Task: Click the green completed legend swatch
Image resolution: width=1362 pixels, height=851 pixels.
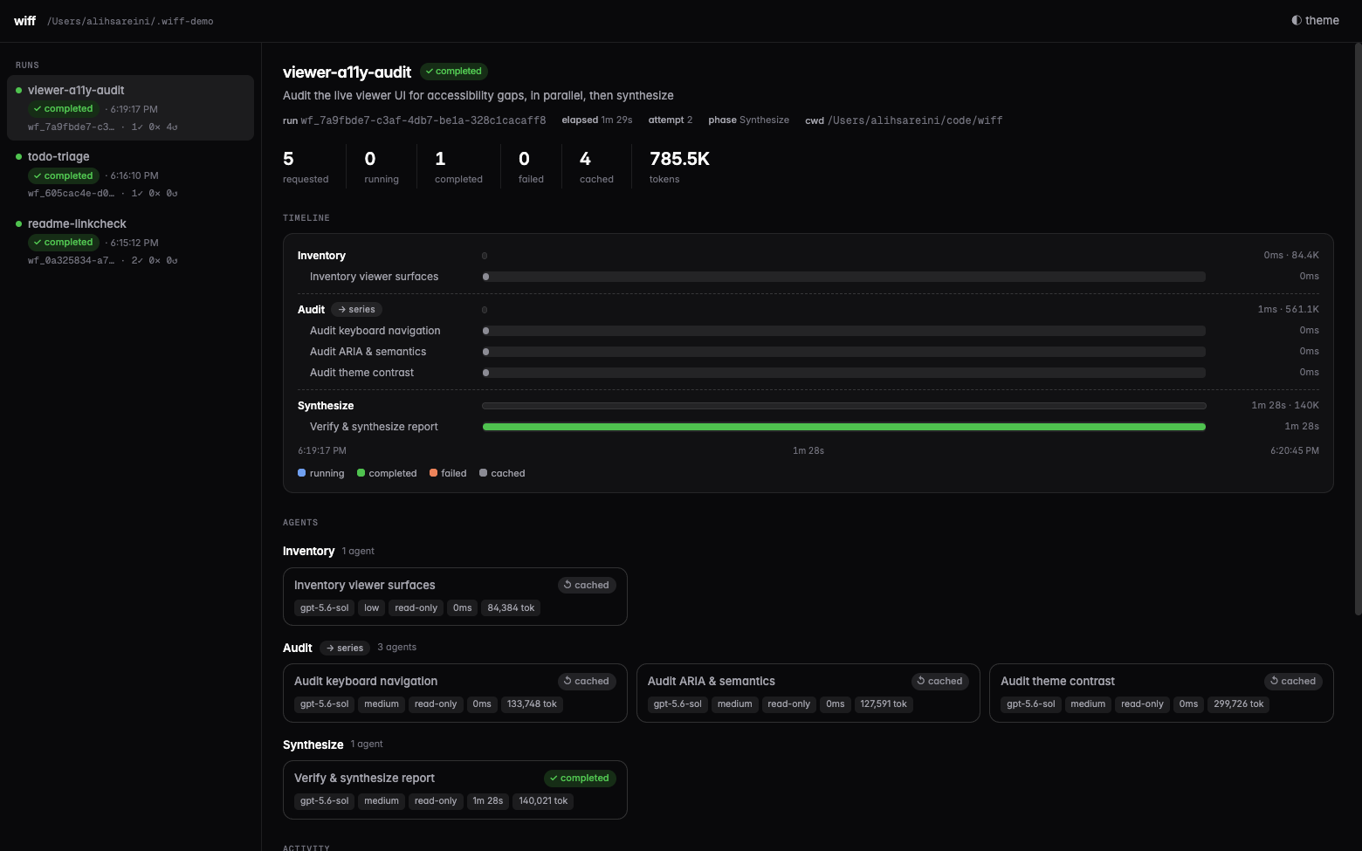Action: coord(361,473)
